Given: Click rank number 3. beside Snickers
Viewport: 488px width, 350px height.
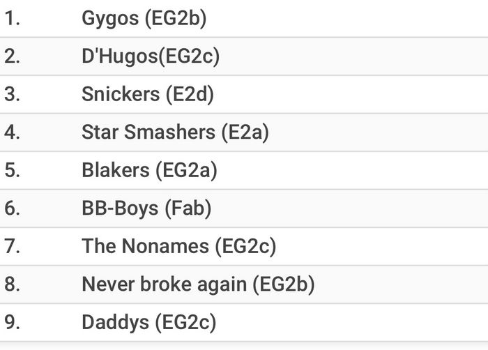Looking at the screenshot, I should 13,94.
